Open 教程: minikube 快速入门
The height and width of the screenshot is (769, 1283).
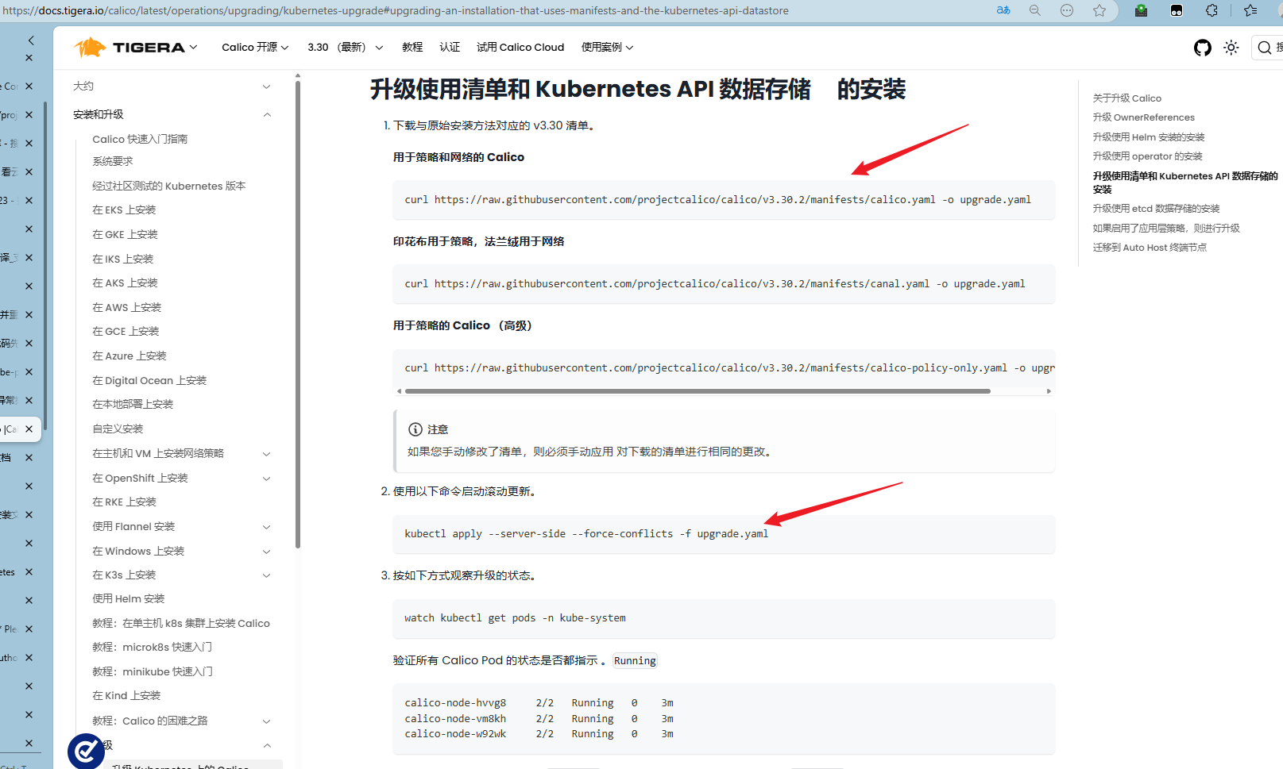(x=153, y=672)
